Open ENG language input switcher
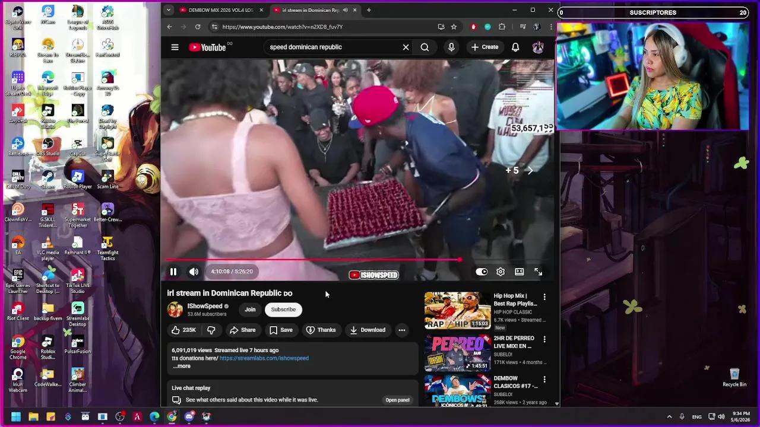Image resolution: width=760 pixels, height=427 pixels. (x=697, y=417)
